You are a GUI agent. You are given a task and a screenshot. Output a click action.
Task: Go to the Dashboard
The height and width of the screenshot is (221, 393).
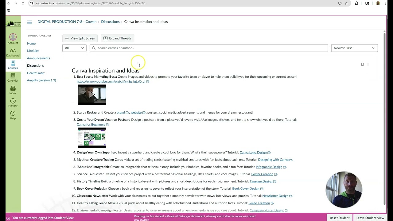13,53
